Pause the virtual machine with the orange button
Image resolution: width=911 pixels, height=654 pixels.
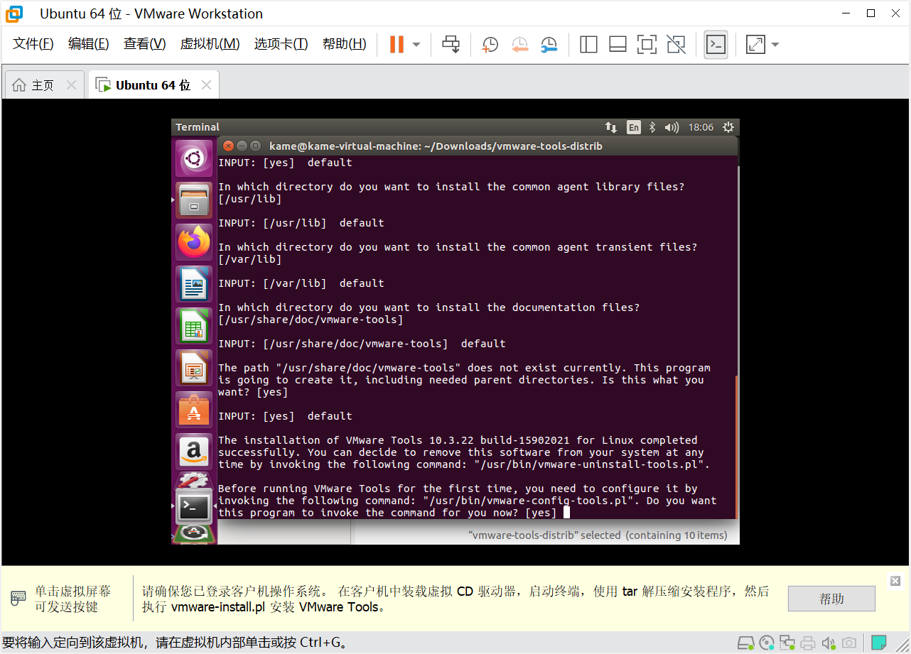pos(397,44)
